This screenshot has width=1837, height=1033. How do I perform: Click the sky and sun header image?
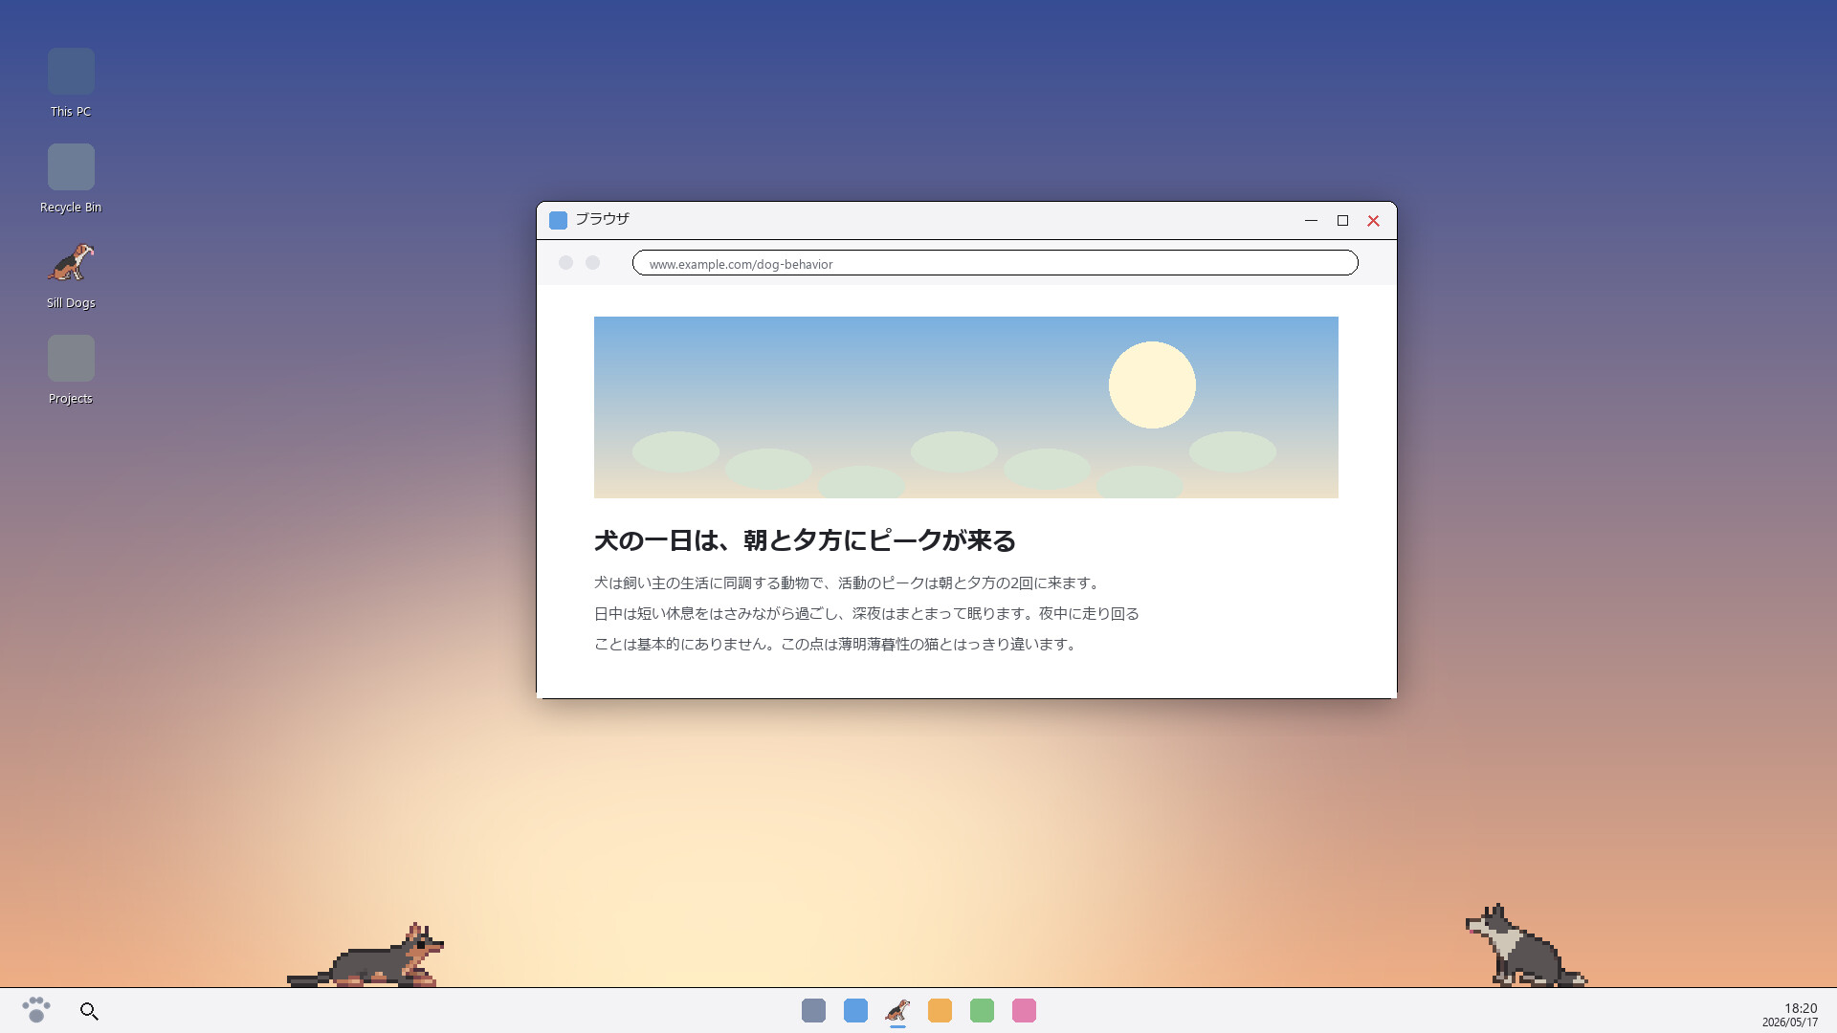coord(965,407)
